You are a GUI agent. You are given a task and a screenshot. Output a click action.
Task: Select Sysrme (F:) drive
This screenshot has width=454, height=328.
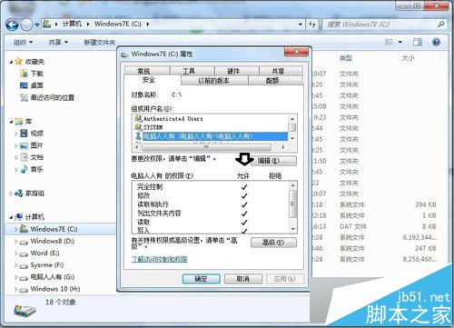(x=47, y=265)
